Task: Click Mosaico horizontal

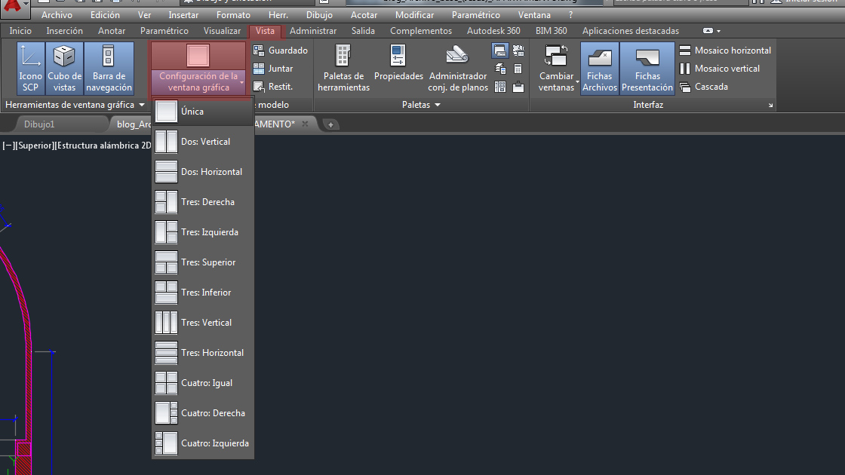Action: pos(725,50)
